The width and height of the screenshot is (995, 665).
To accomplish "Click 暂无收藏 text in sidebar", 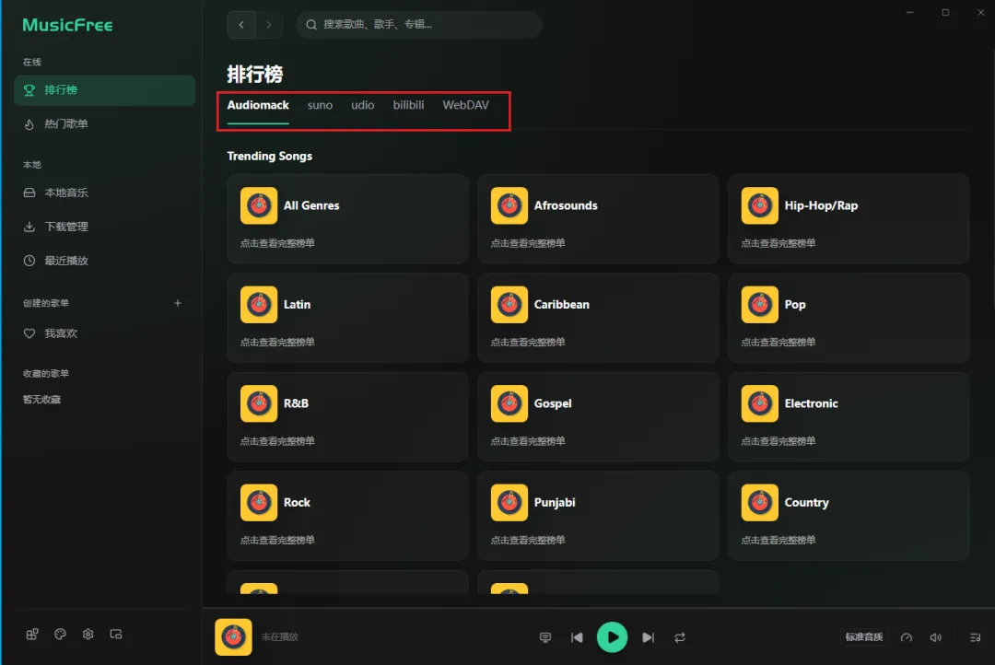I will point(41,400).
